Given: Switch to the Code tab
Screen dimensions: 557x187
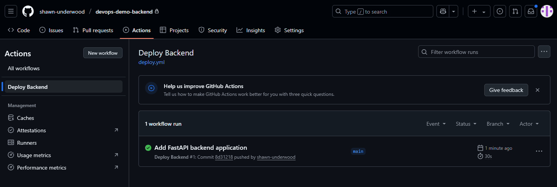Looking at the screenshot, I should pyautogui.click(x=19, y=30).
